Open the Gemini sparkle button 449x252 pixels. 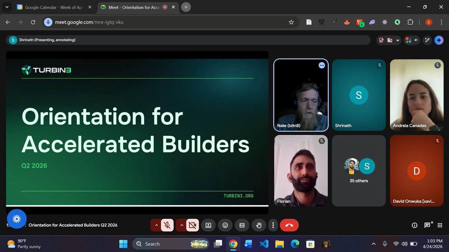[x=439, y=40]
